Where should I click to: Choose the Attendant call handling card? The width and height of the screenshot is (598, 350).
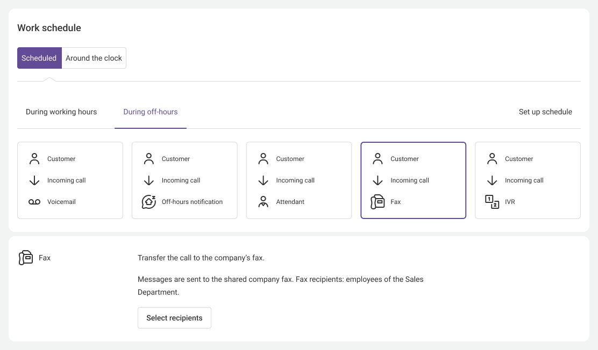click(x=299, y=180)
